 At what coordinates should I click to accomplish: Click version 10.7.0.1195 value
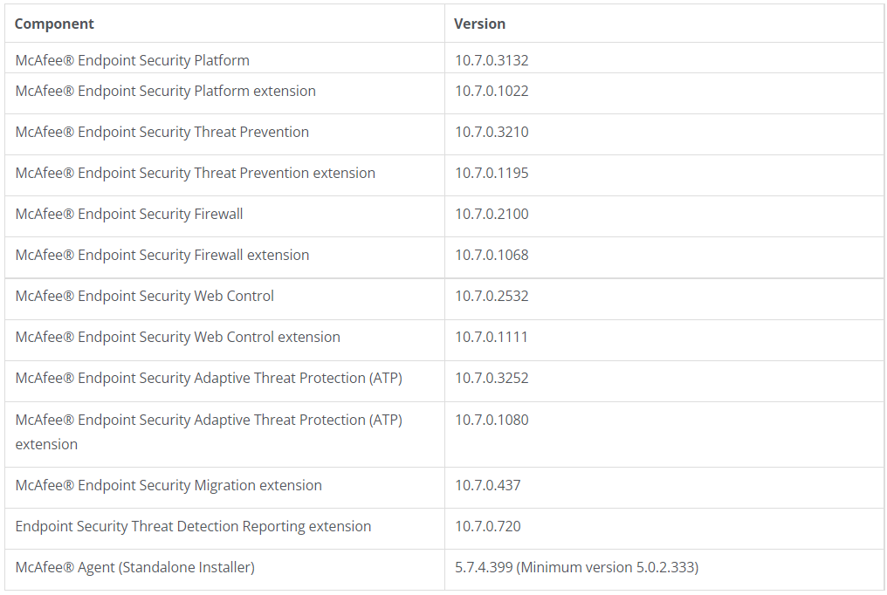492,173
